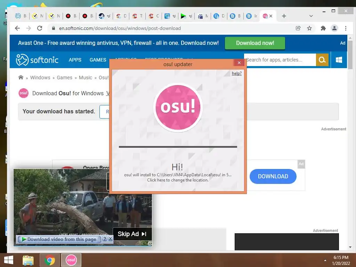Open the Windows breadcrumb link
The image size is (356, 267).
pos(40,78)
